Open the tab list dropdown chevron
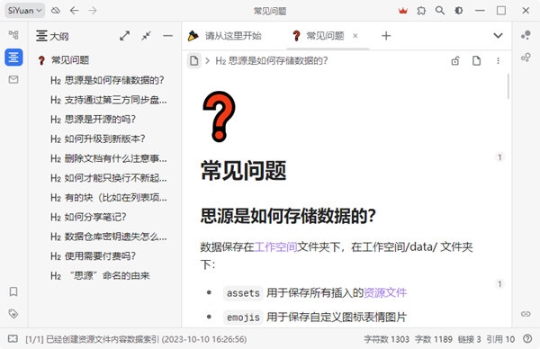The height and width of the screenshot is (349, 540). pyautogui.click(x=498, y=36)
